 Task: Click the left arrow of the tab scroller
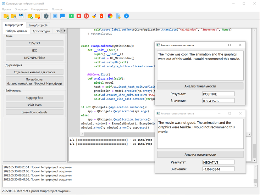click(62, 31)
